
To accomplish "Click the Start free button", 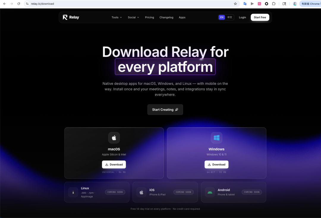I will pyautogui.click(x=260, y=17).
